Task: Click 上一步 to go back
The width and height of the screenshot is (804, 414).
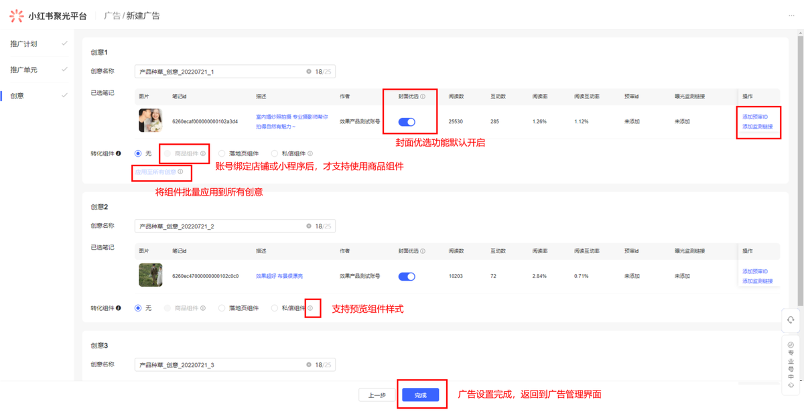Action: [377, 395]
